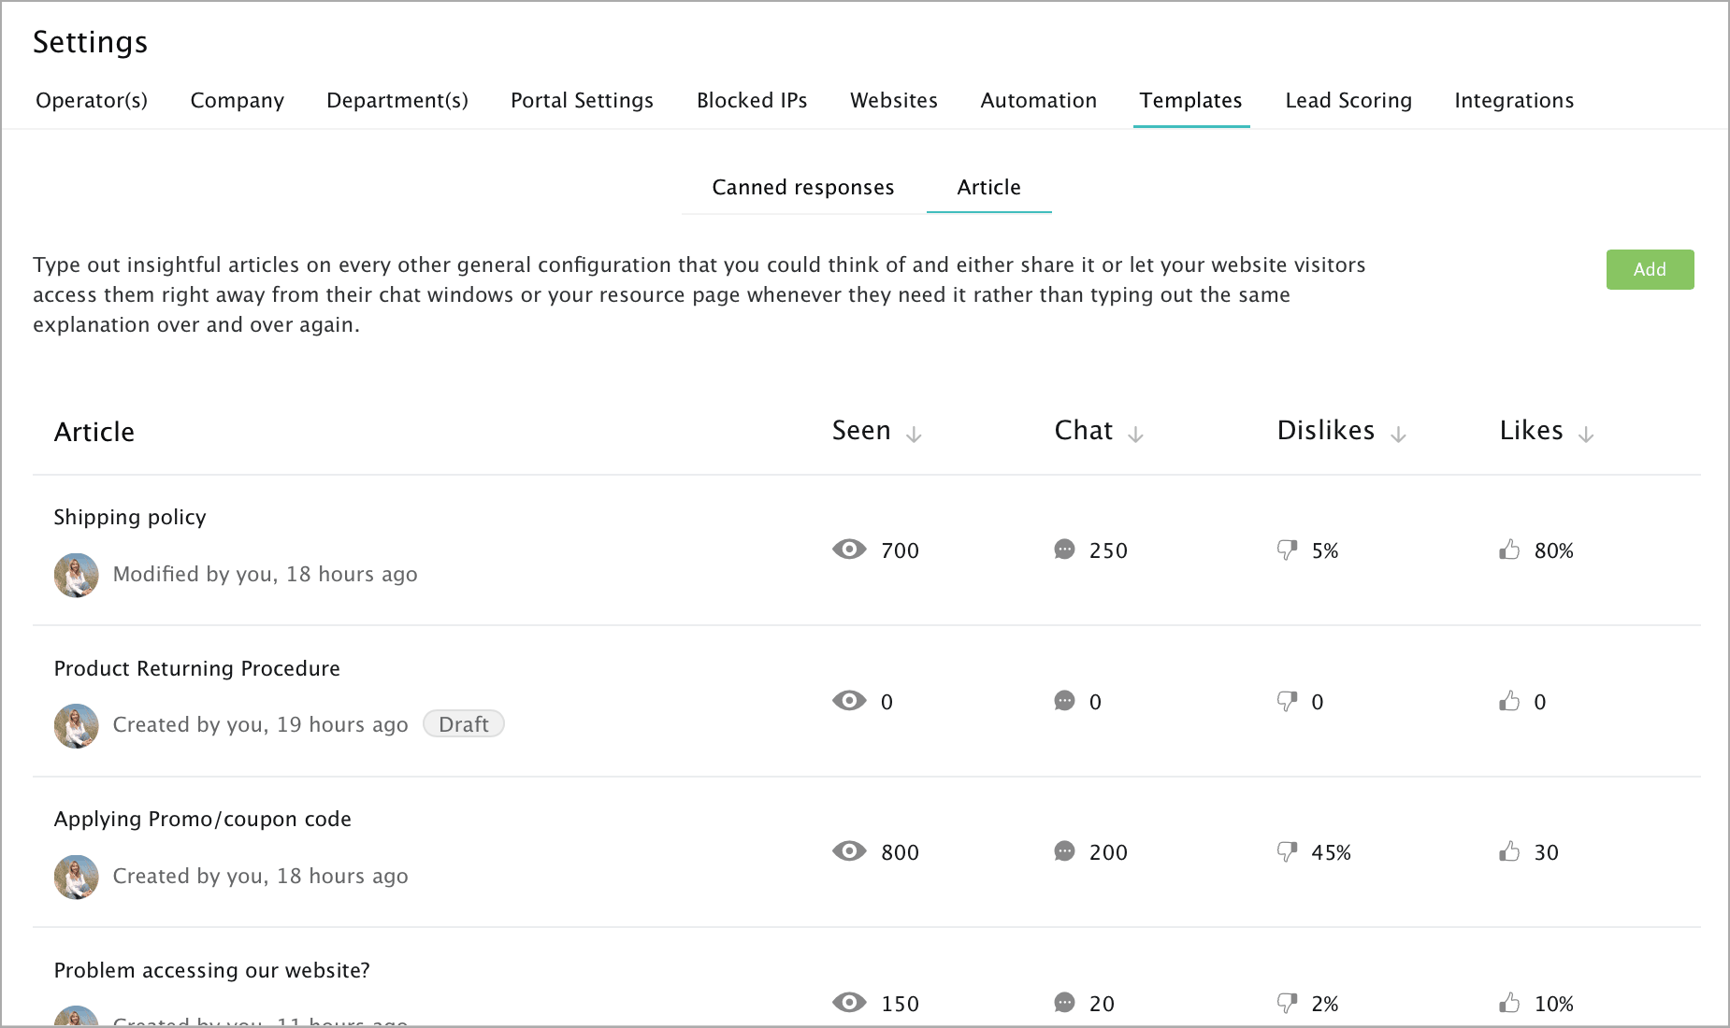Open the Problem accessing our website article
Screen dimensions: 1730x1028
tap(212, 970)
